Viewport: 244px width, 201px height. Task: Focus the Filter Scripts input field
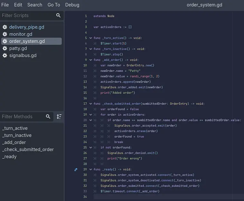27,15
